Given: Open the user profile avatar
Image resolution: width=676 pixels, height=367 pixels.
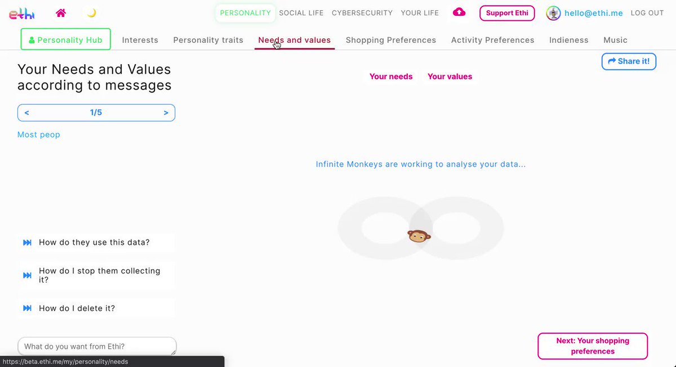Looking at the screenshot, I should pos(553,13).
